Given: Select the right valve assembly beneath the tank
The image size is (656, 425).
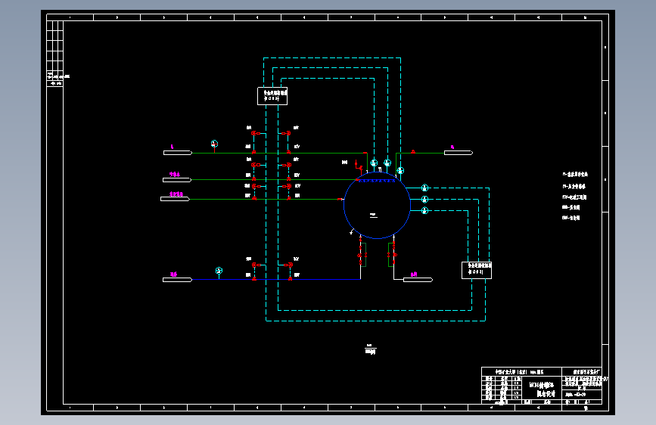Looking at the screenshot, I should coord(392,254).
